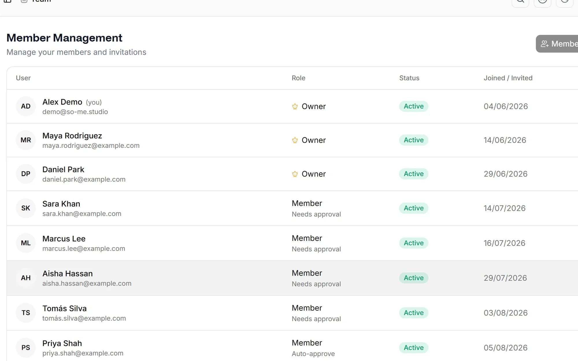The image size is (578, 361).
Task: Click Needs approval in Marcus Lee's row
Action: point(316,249)
